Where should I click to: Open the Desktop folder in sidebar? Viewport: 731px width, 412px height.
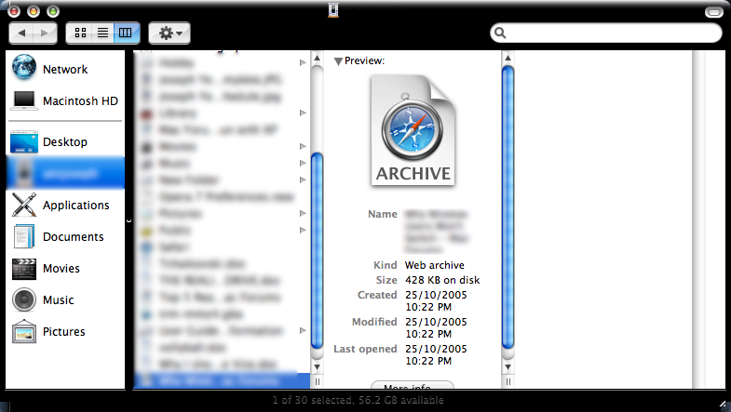point(65,141)
